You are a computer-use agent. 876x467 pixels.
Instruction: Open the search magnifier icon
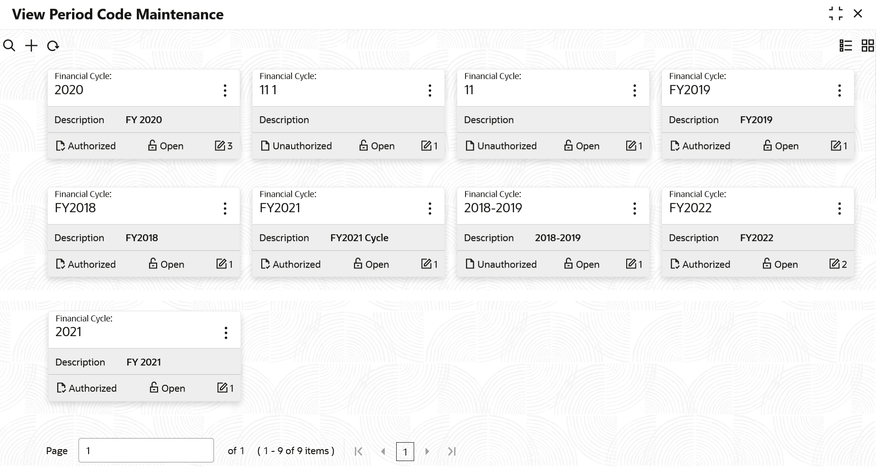click(x=9, y=45)
